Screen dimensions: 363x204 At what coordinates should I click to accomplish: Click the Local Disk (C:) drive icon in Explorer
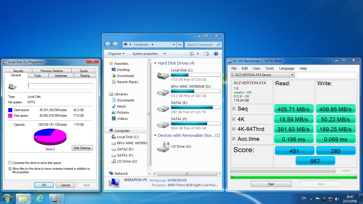coord(163,75)
